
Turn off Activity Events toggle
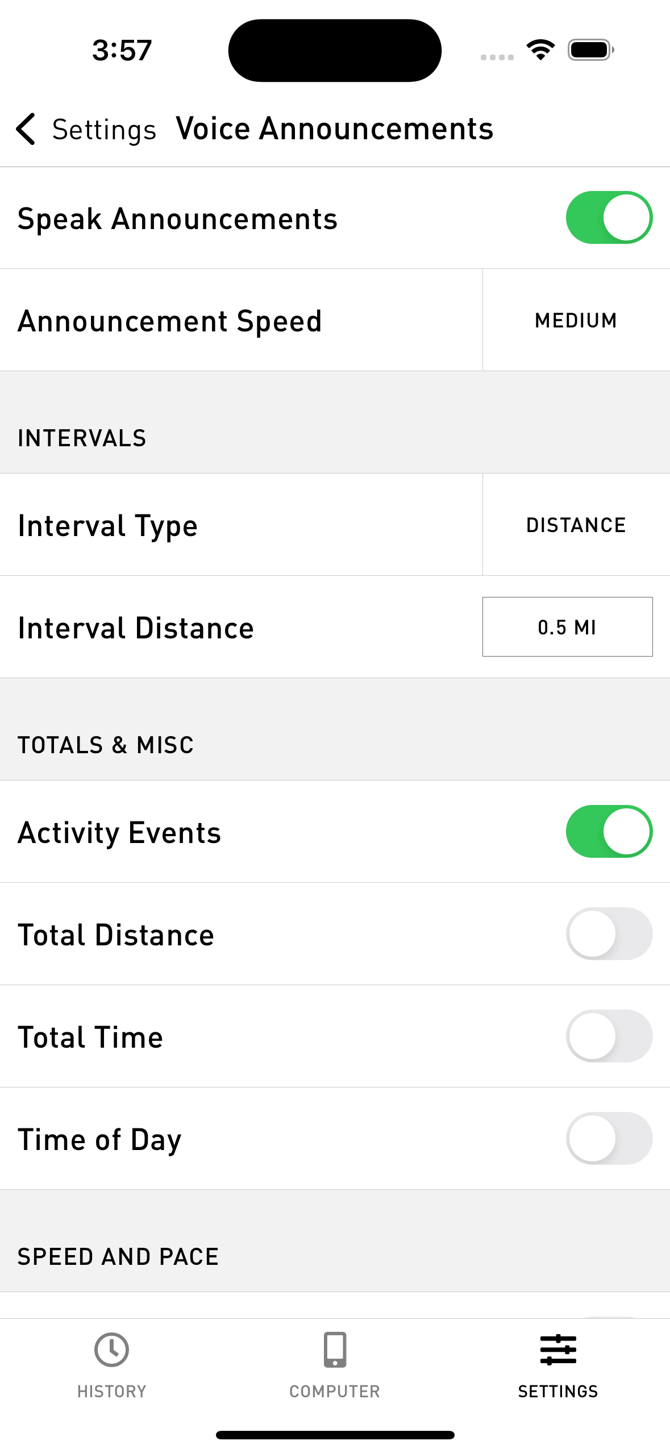(x=609, y=832)
